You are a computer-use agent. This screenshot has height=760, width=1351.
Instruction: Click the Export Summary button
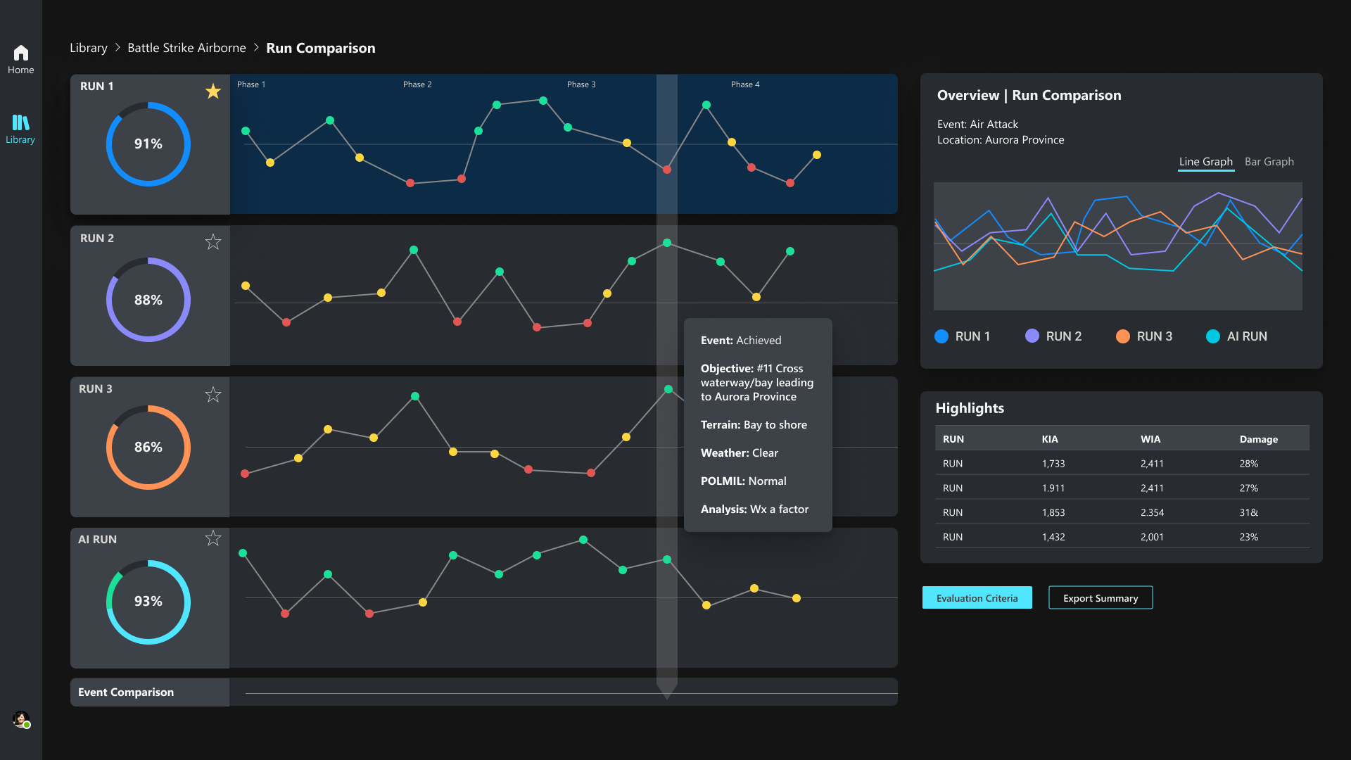click(x=1100, y=598)
